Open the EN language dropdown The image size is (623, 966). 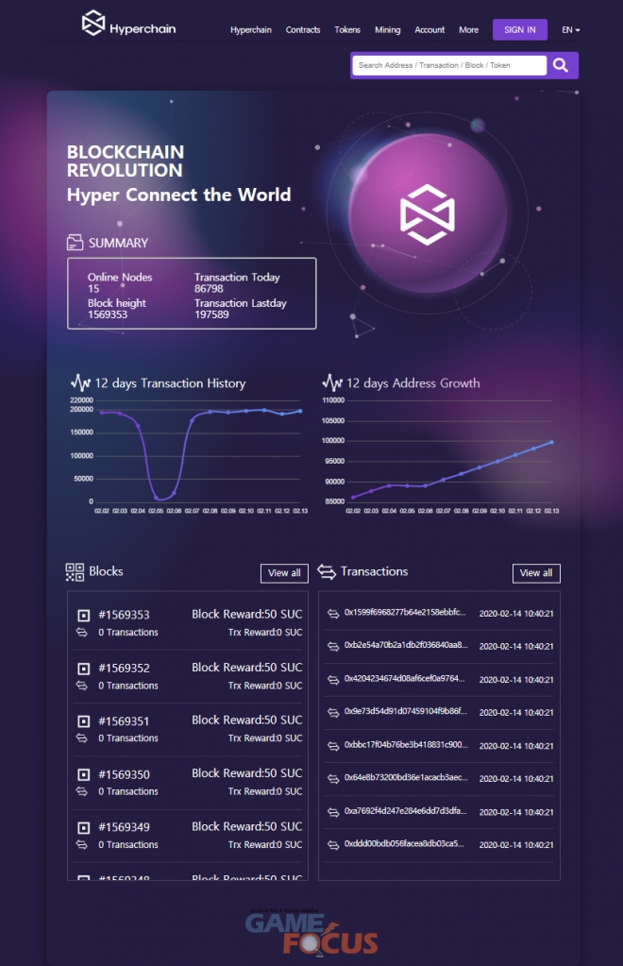click(571, 29)
